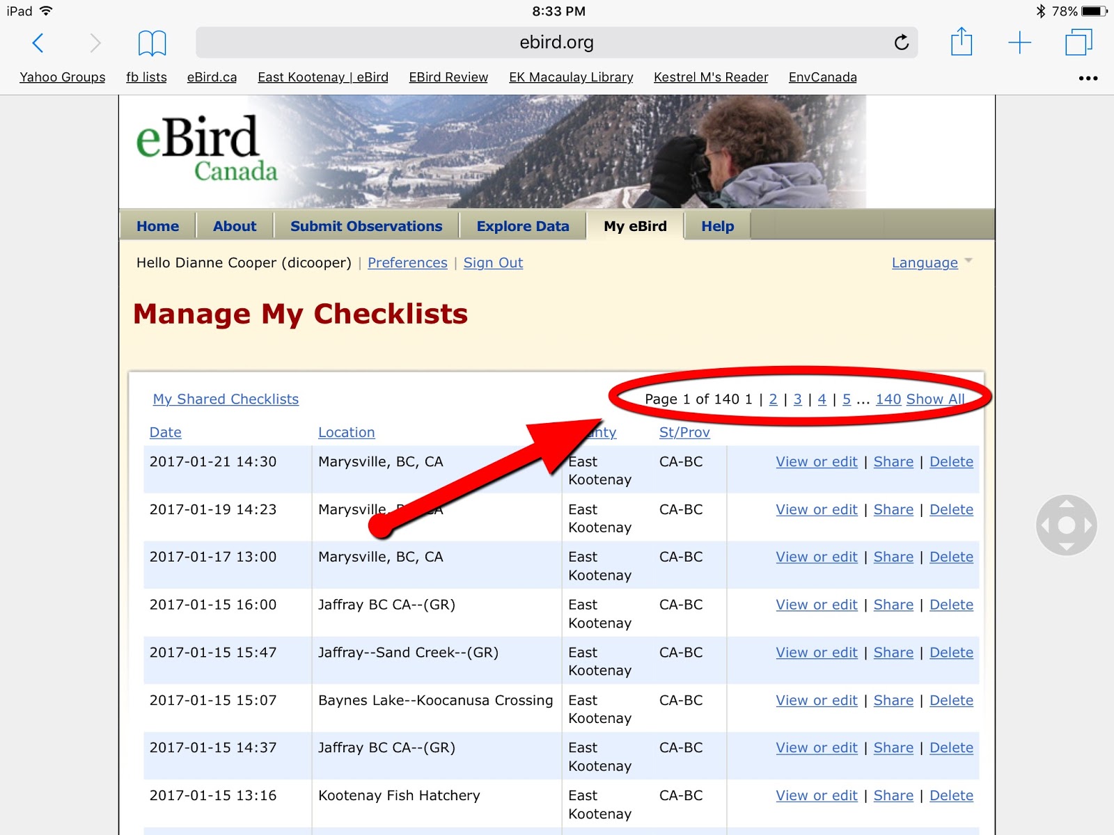
Task: Open the Safari share sheet icon
Action: pos(962,41)
